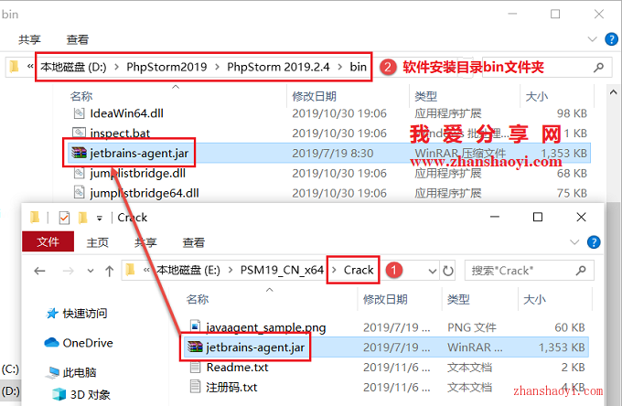Select the javaagent_sample.png file icon

pos(195,326)
